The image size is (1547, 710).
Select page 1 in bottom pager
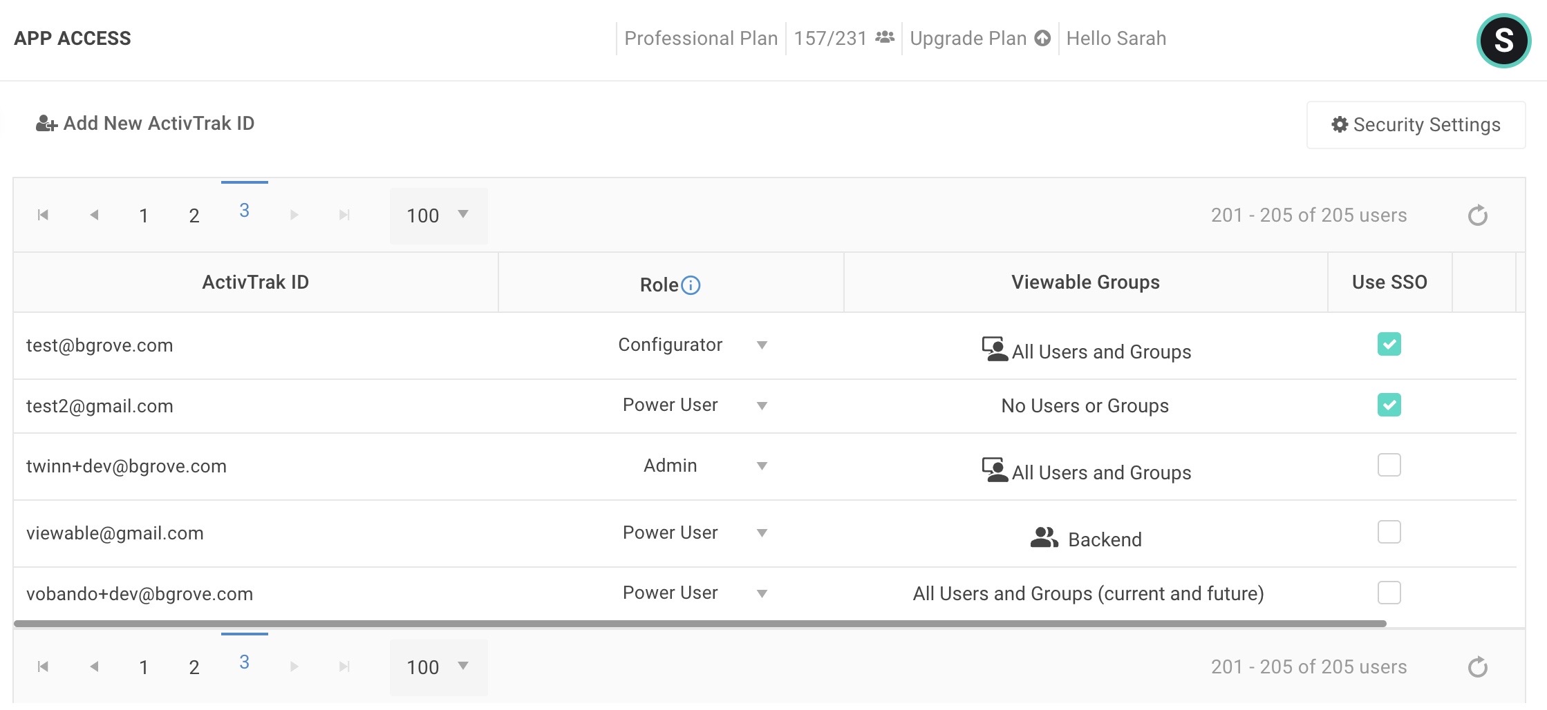click(x=144, y=667)
